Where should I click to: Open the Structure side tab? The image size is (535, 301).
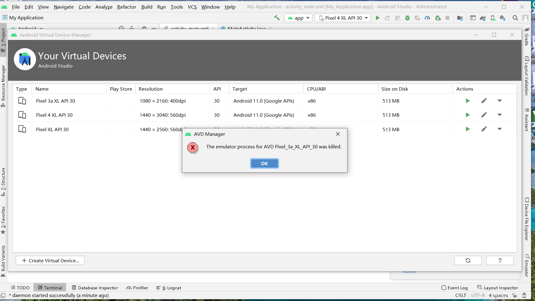3,182
